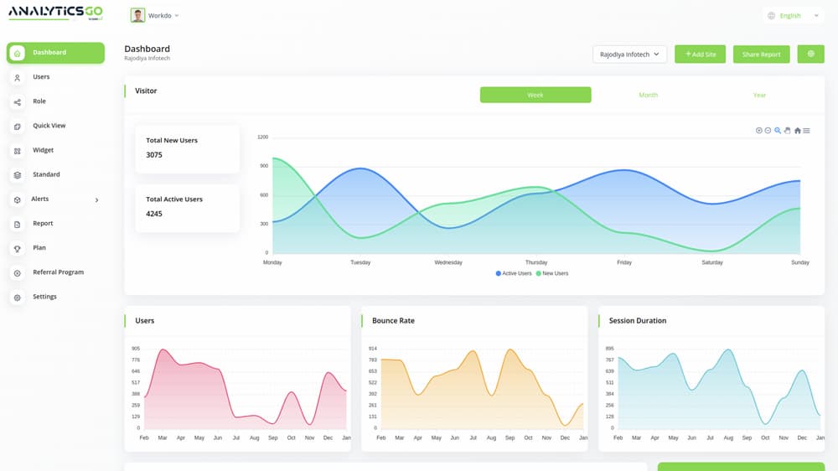Toggle New Users legend series
838x471 pixels.
(552, 273)
